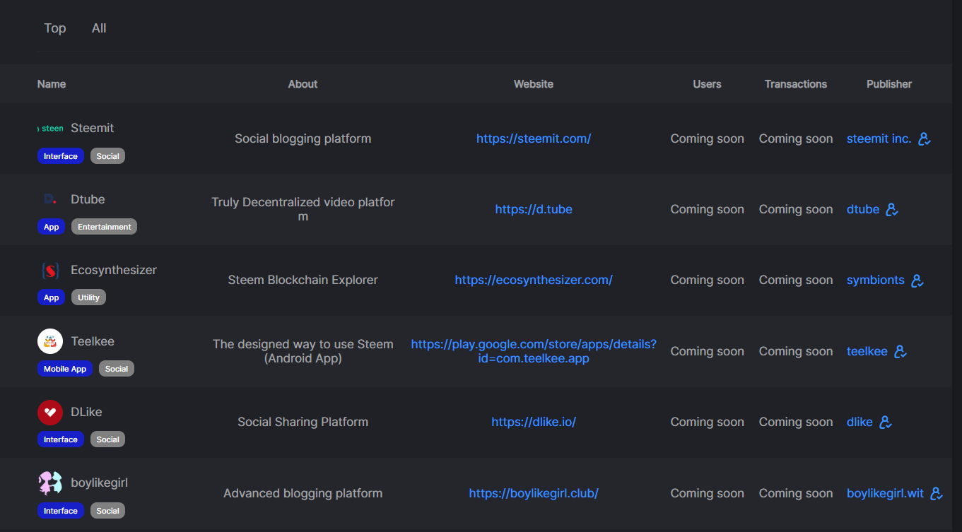The height and width of the screenshot is (532, 962).
Task: Click the Steemit app logo icon
Action: point(50,129)
